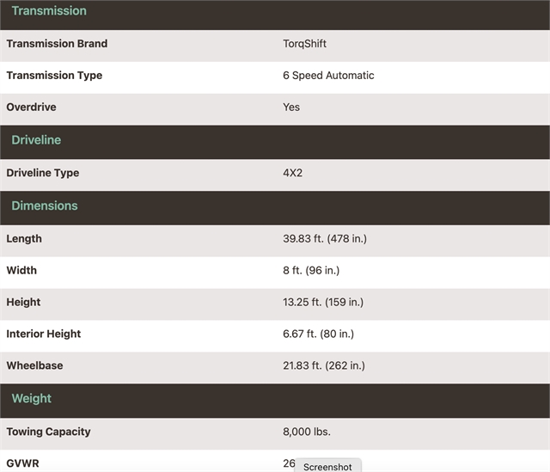This screenshot has width=550, height=472.
Task: Click the Length row label
Action: pos(24,239)
